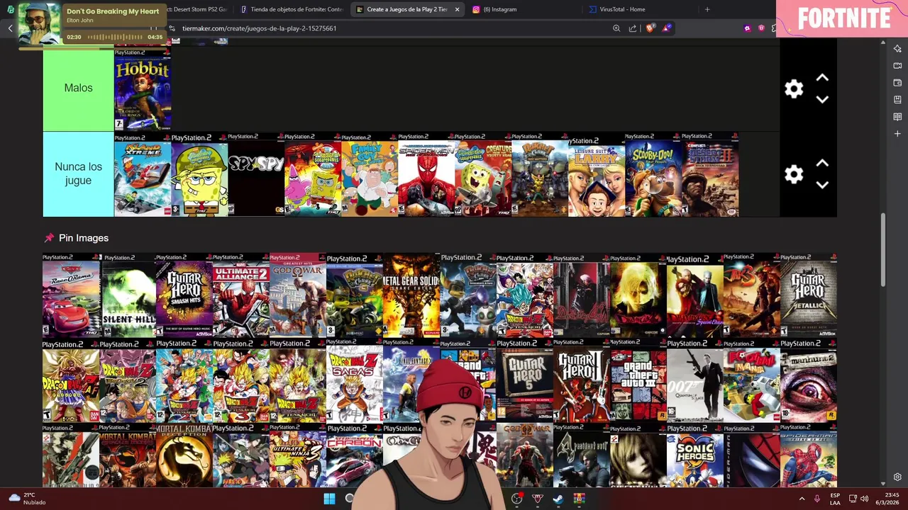
Task: Open Steam from the taskbar
Action: pyautogui.click(x=558, y=499)
